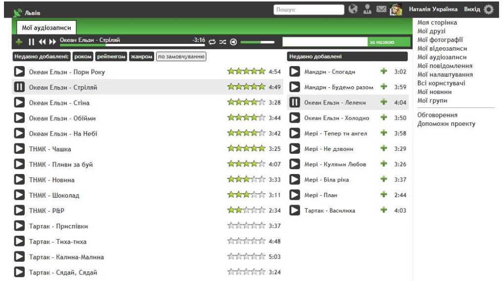Play Тартак - Тиха-тиха track
This screenshot has height=281, width=504.
pyautogui.click(x=19, y=241)
